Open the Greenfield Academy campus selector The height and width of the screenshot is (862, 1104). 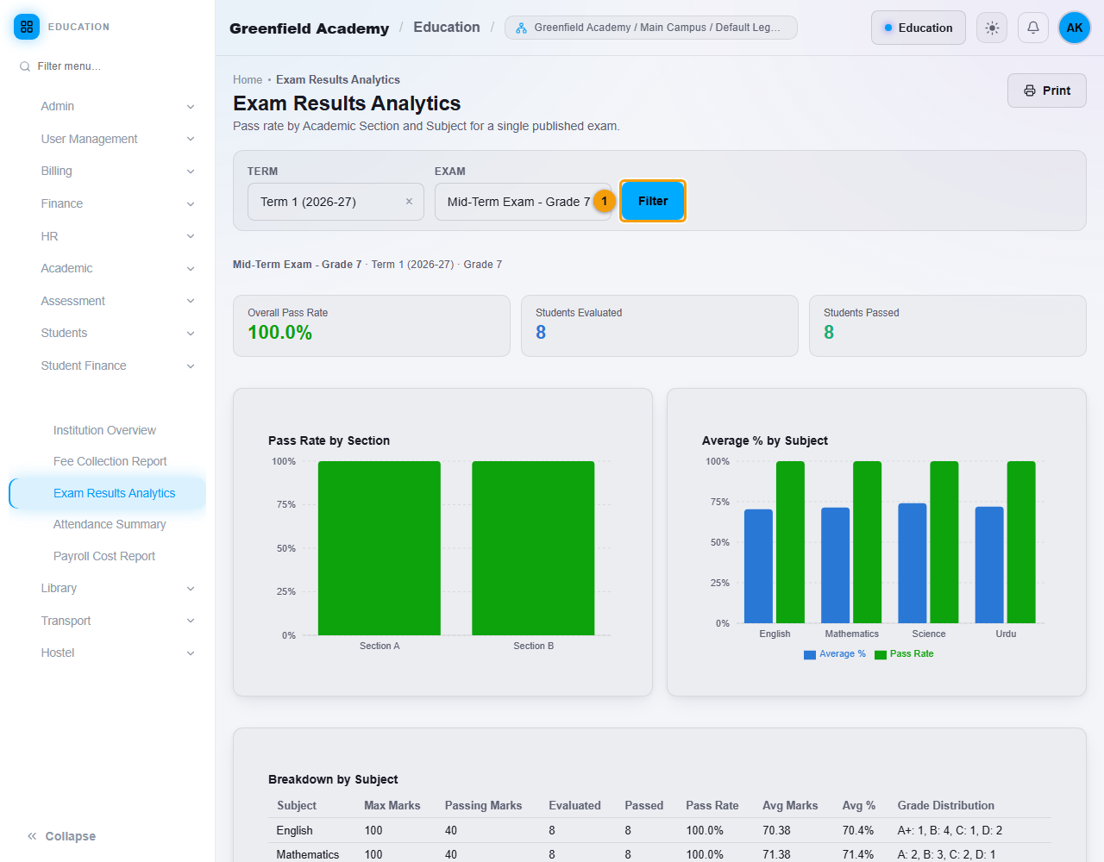tap(651, 28)
